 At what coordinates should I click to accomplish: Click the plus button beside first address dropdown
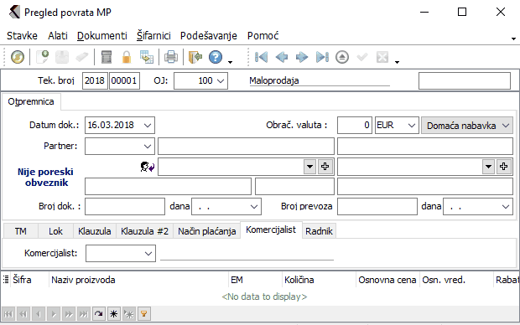pyautogui.click(x=325, y=167)
